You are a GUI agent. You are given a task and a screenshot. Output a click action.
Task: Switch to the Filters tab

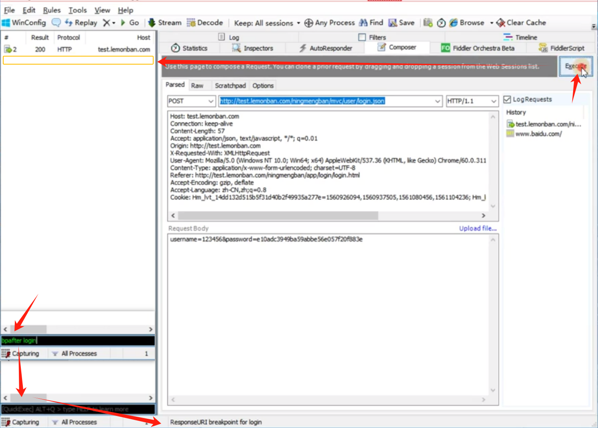coord(372,37)
